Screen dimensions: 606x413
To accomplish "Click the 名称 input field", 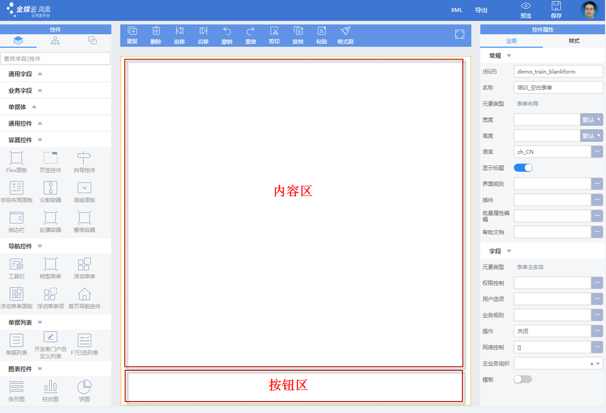I will tap(558, 88).
